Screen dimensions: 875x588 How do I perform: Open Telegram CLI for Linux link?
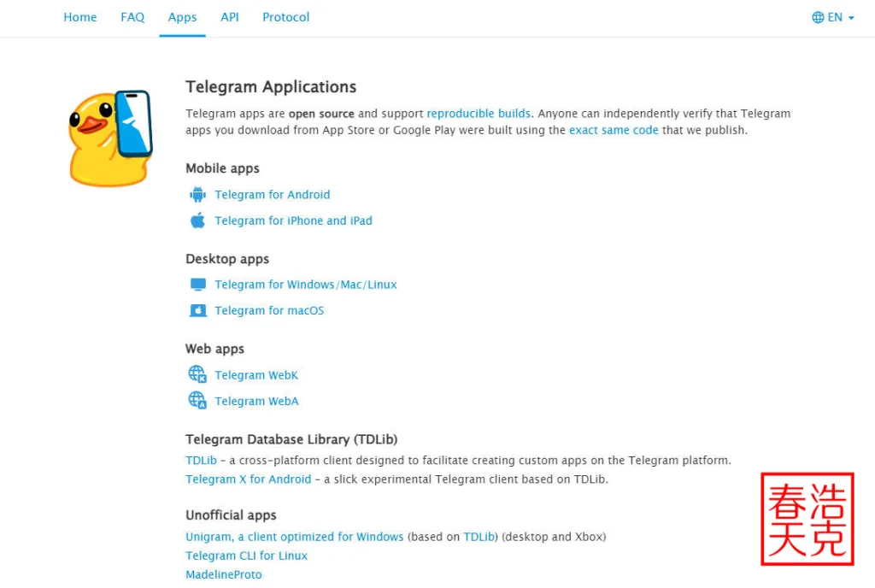tap(246, 556)
